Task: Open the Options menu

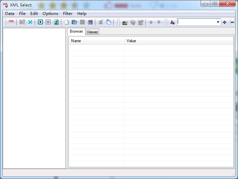Action: point(50,14)
